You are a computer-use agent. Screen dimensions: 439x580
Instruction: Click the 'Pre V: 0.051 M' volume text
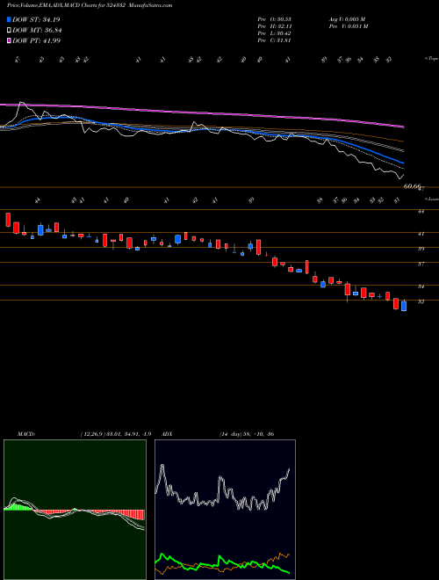[349, 26]
